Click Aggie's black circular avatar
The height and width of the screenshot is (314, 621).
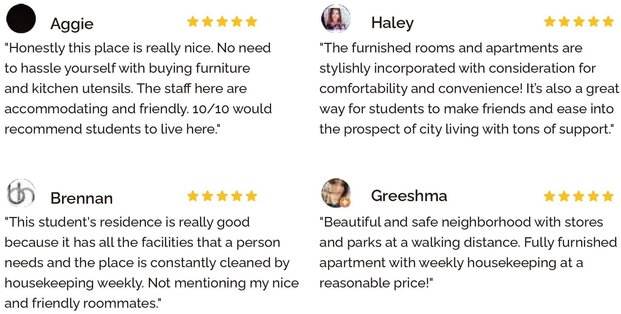tap(21, 18)
